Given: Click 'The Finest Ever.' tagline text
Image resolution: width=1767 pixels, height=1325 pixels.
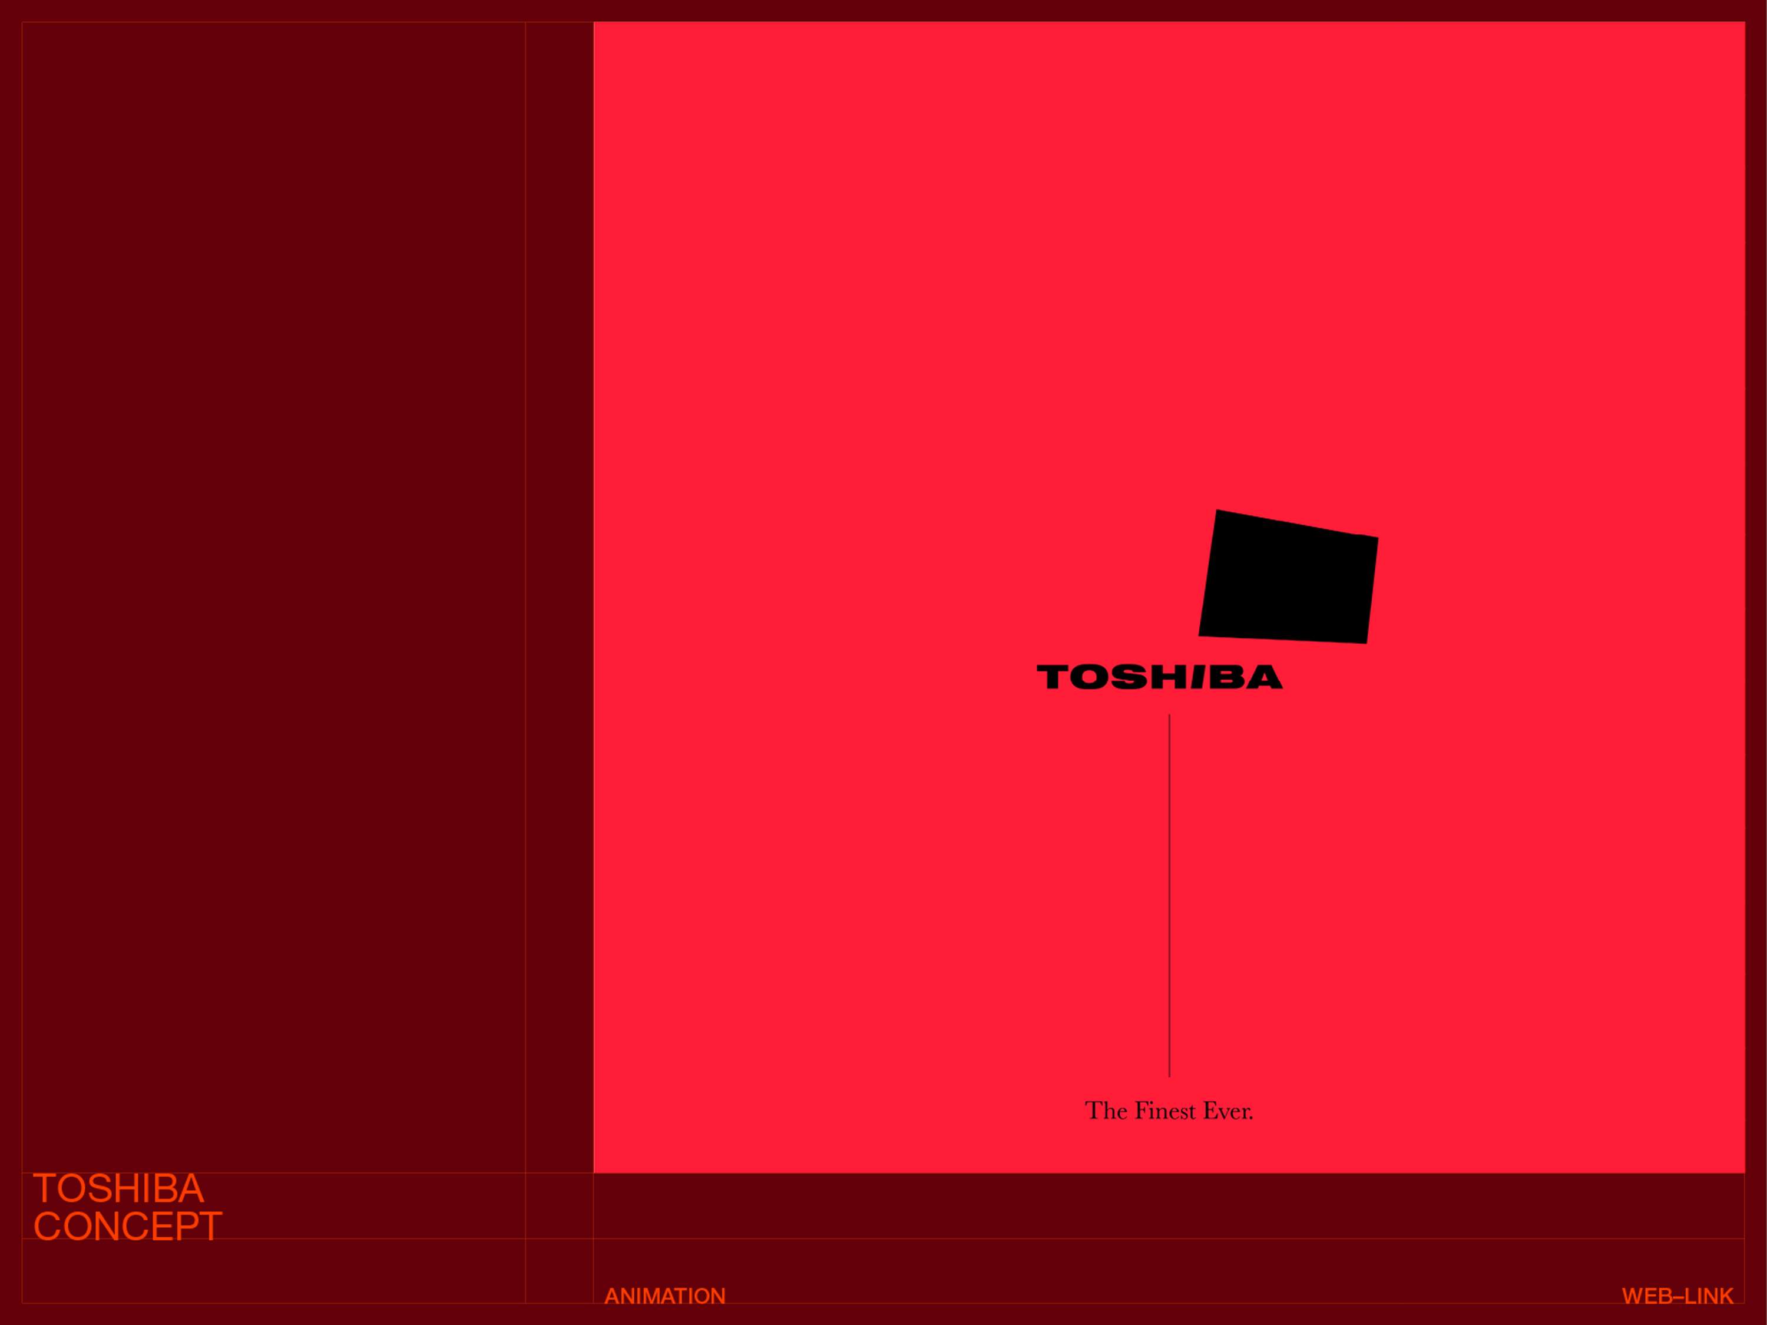Looking at the screenshot, I should (x=1169, y=1112).
